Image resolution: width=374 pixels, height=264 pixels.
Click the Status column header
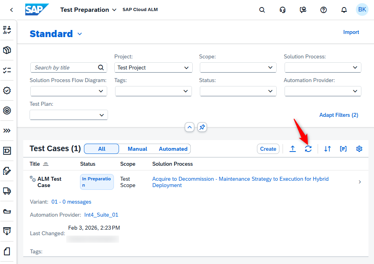(87, 164)
